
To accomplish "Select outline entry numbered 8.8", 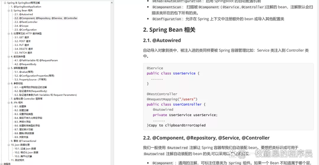I will tap(24, 133).
